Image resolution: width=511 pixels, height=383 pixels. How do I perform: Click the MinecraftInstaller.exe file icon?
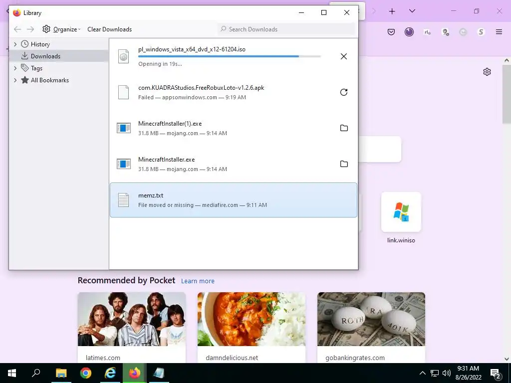click(x=124, y=164)
